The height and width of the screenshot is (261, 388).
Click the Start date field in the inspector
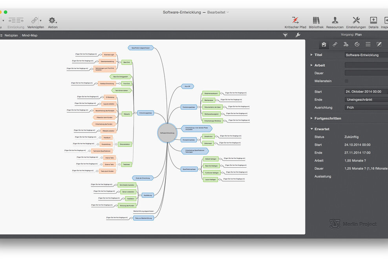366,92
